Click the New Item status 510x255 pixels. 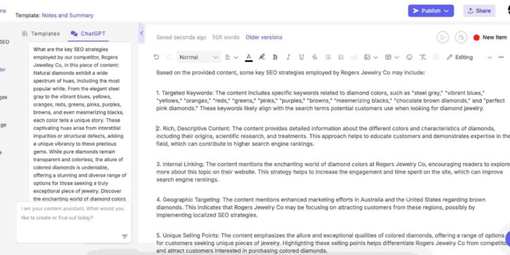pyautogui.click(x=490, y=37)
